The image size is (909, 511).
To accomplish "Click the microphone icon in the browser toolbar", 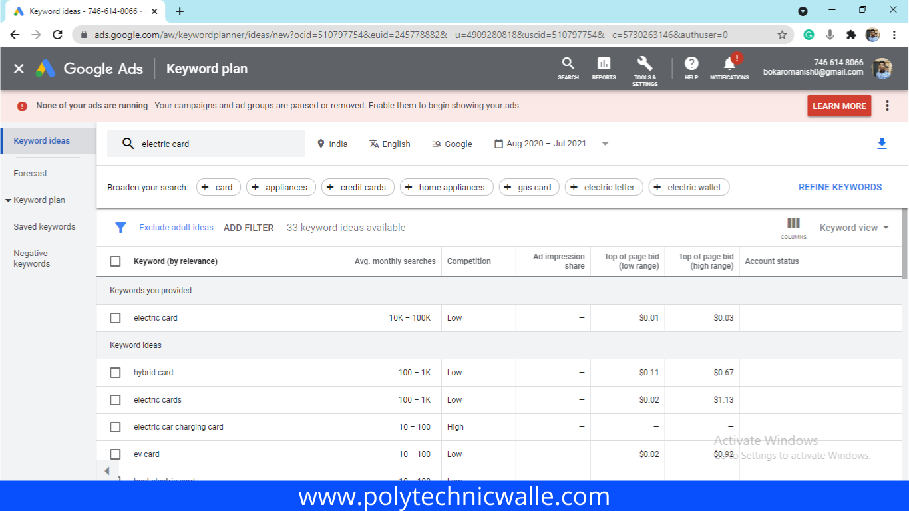I will pos(830,35).
